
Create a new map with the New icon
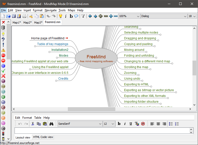click(x=3, y=16)
